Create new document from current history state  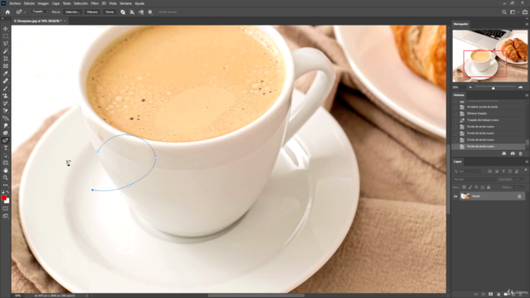point(504,153)
